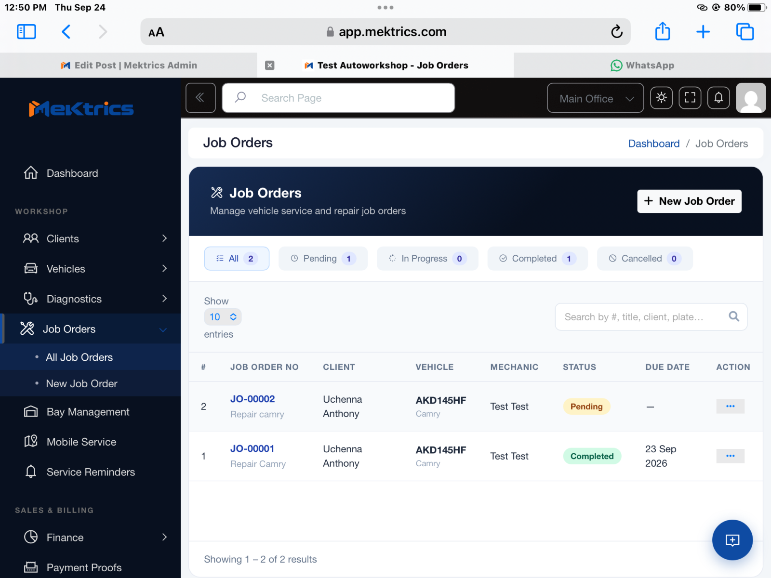Viewport: 771px width, 578px height.
Task: Open Service Reminders in sidebar
Action: (x=90, y=472)
